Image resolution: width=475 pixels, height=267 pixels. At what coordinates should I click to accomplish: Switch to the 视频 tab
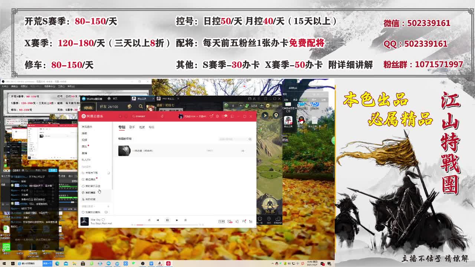pos(142,127)
